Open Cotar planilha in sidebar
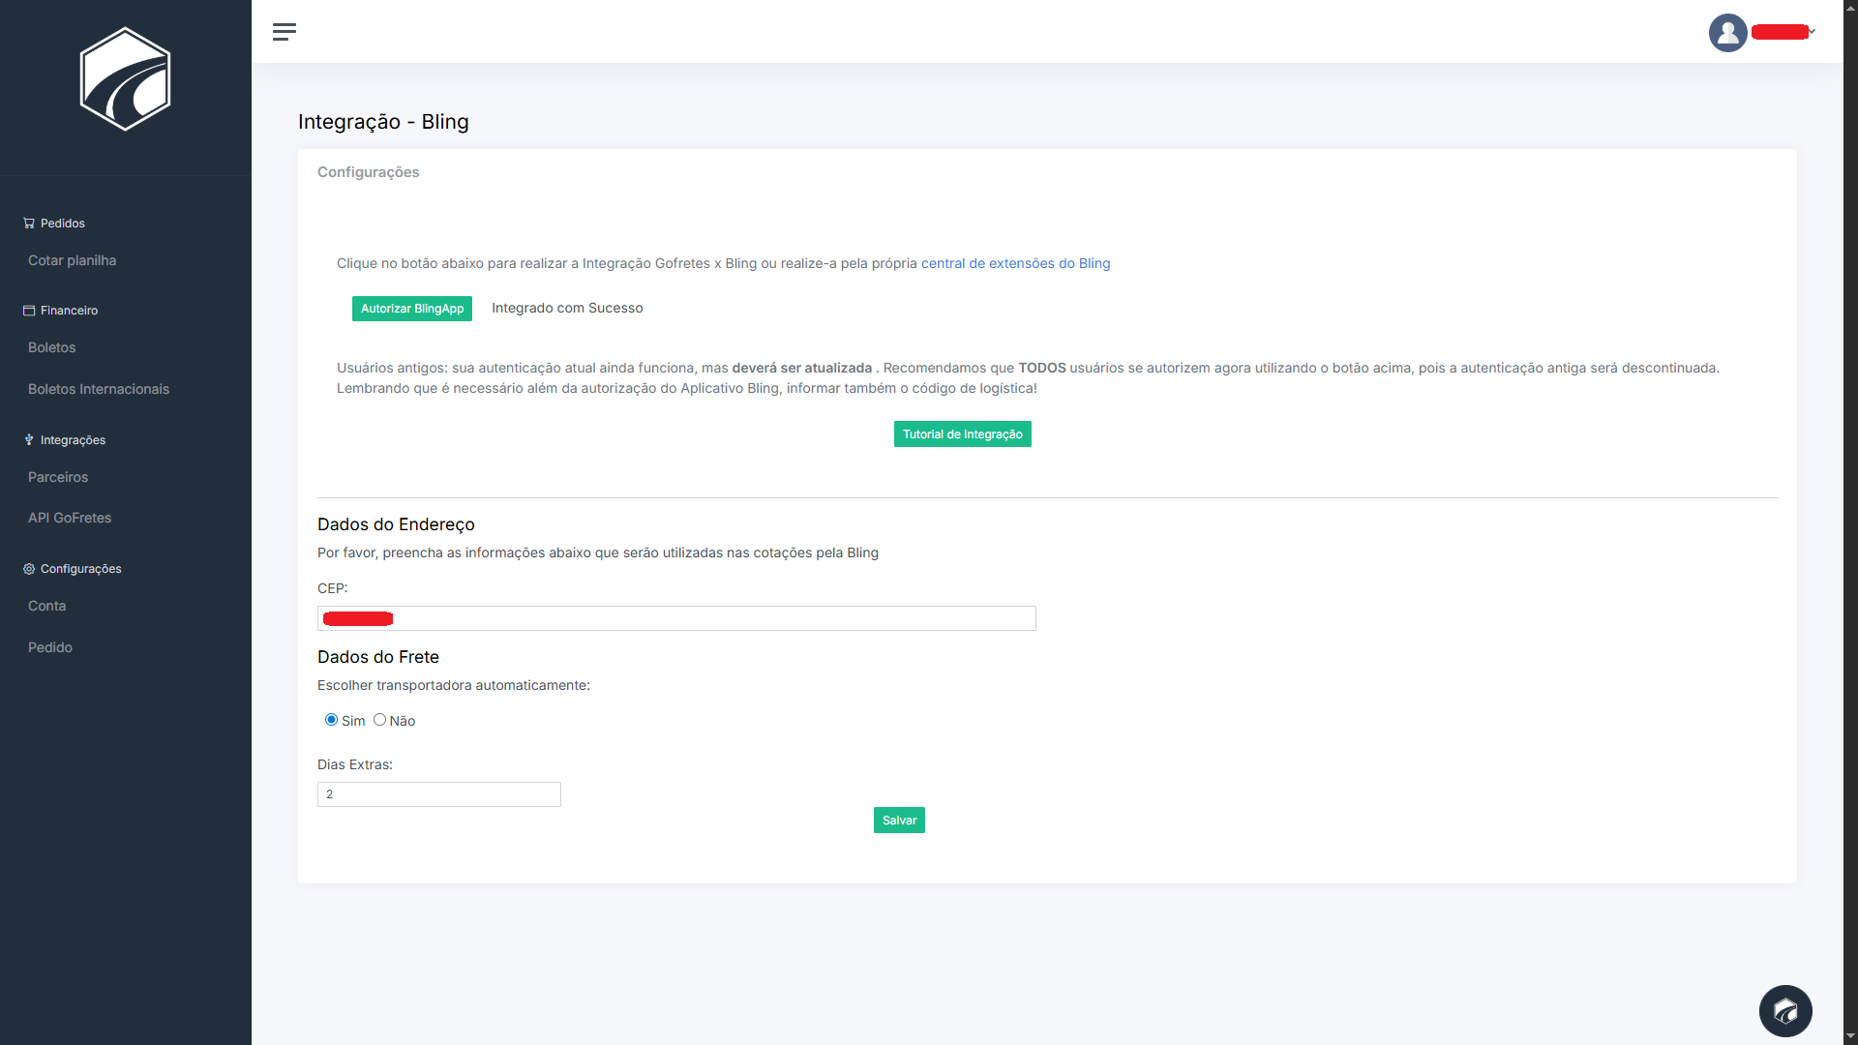 click(72, 260)
